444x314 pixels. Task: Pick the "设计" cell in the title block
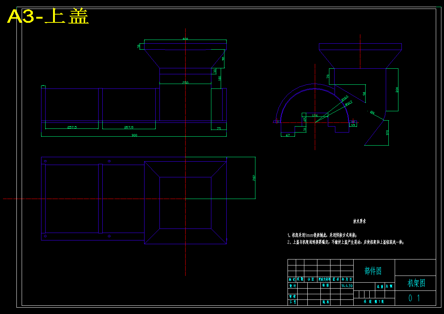[x=292, y=286]
